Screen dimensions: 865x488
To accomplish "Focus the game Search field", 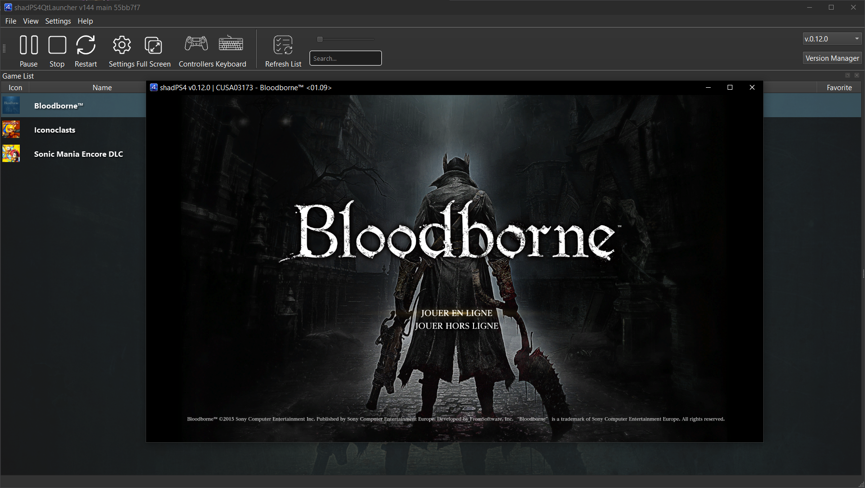I will click(345, 58).
